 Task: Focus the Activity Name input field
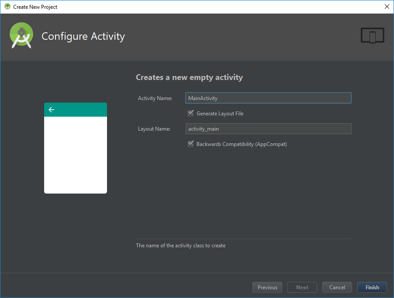point(268,98)
